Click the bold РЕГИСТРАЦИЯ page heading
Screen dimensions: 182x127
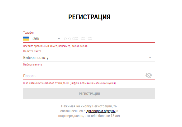pyautogui.click(x=89, y=17)
